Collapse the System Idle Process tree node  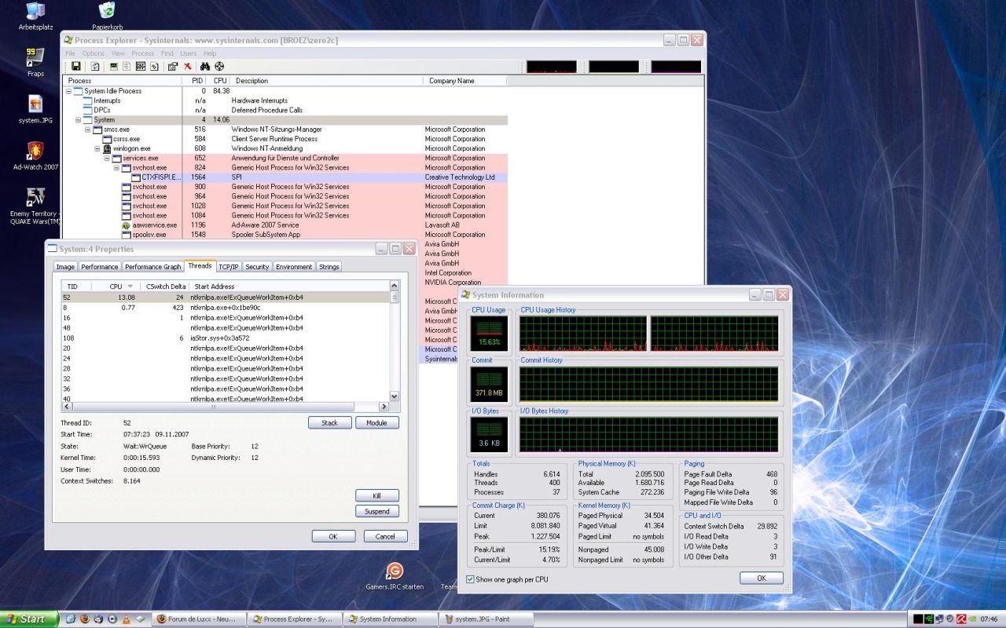pyautogui.click(x=68, y=91)
